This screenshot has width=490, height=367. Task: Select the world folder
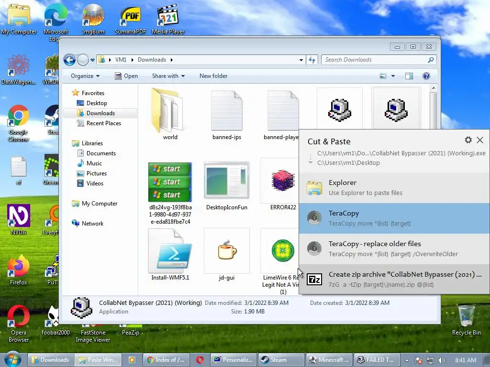(170, 114)
